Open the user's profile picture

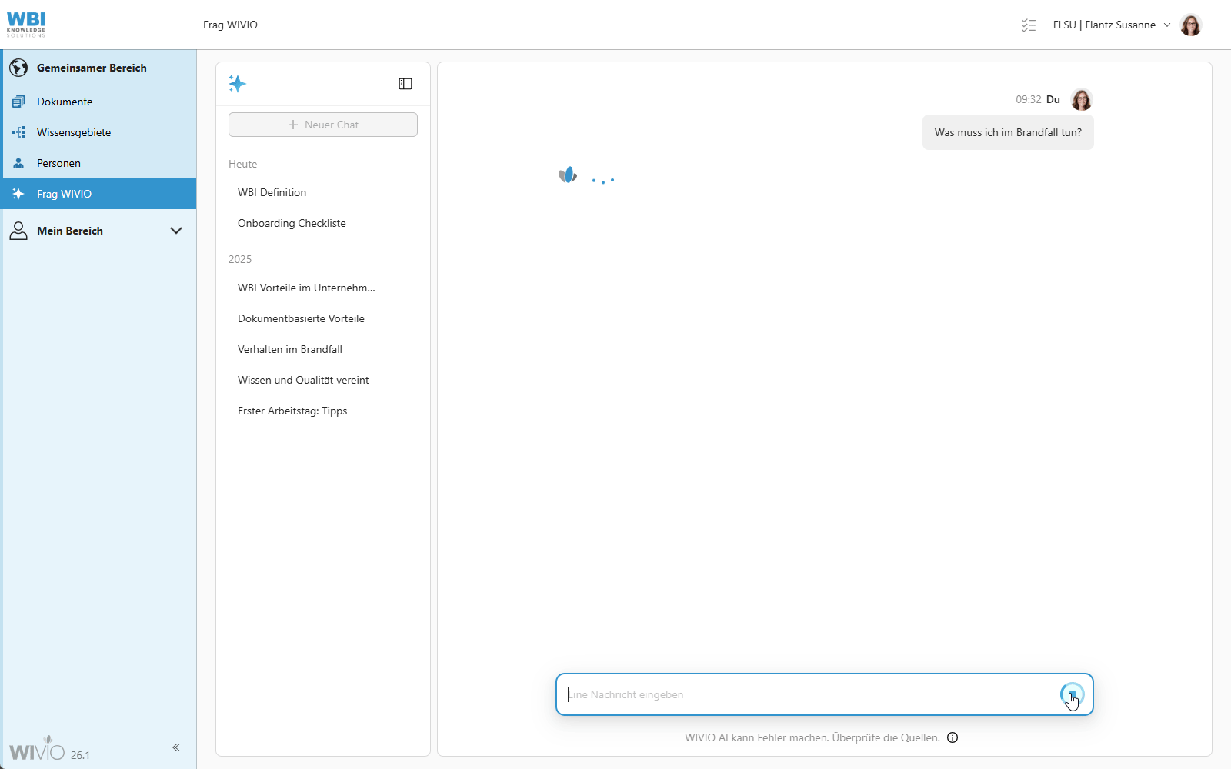tap(1191, 25)
